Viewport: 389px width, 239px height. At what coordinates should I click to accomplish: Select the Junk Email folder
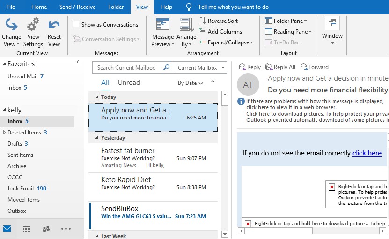tap(21, 189)
